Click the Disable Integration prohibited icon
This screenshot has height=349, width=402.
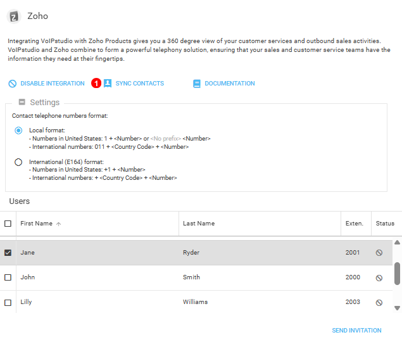tap(13, 84)
